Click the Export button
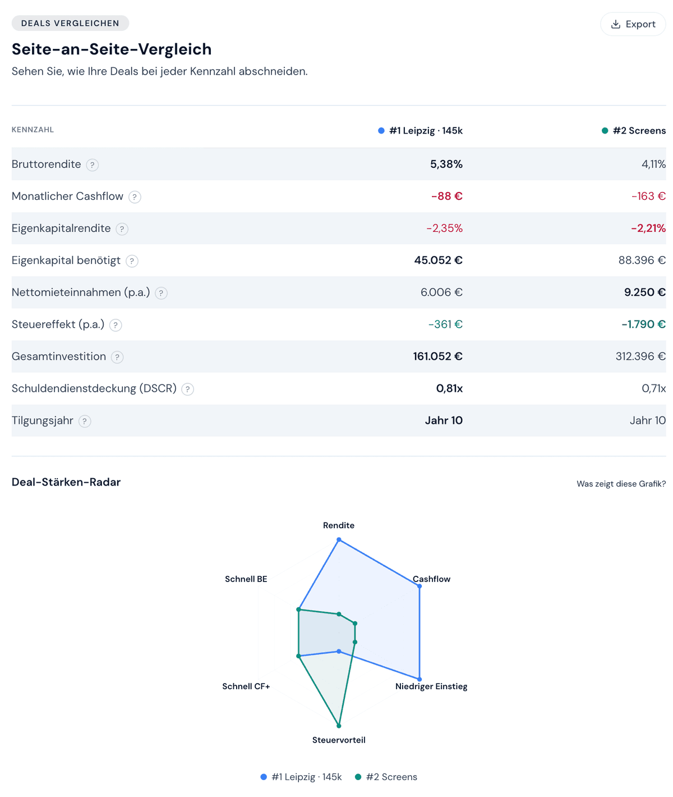 (x=633, y=24)
